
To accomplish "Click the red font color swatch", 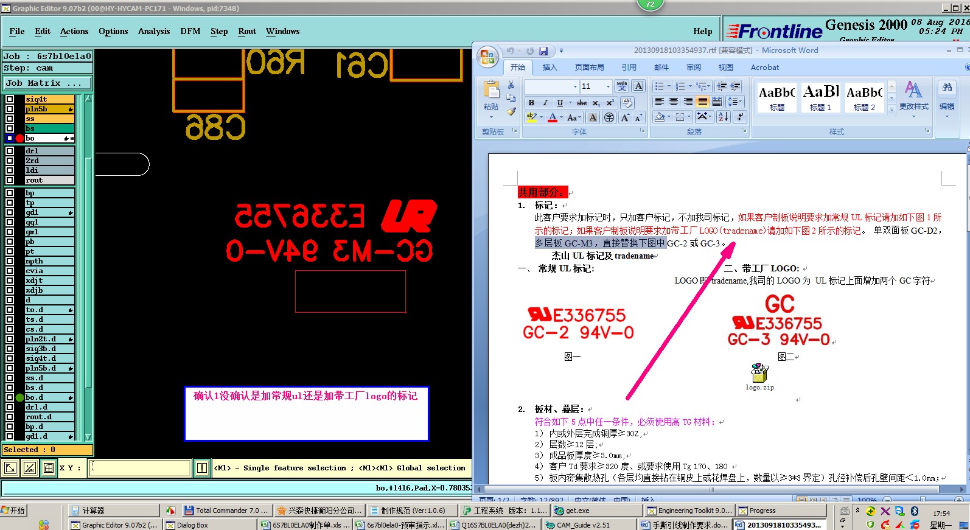I will click(553, 118).
